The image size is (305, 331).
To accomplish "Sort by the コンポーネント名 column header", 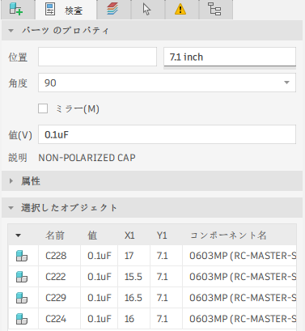I will pyautogui.click(x=228, y=236).
